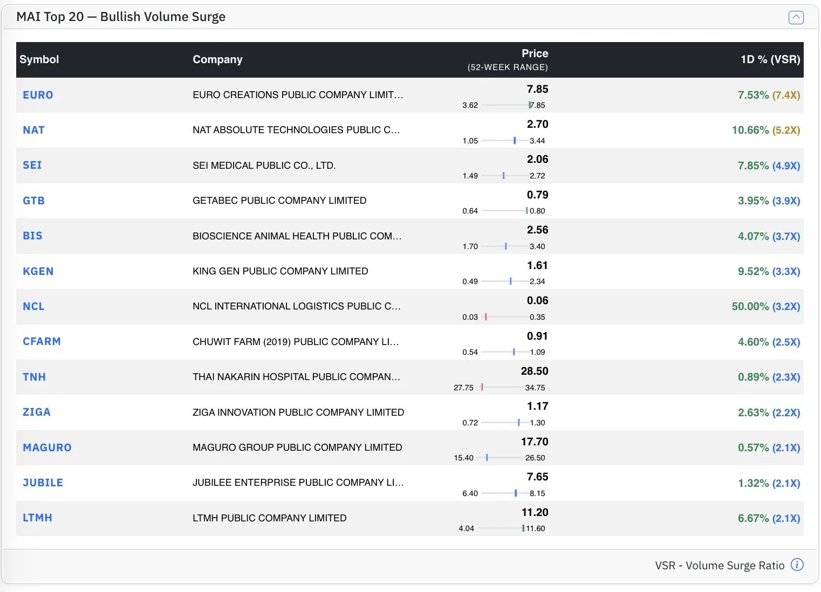Click 'SEI MEDICAL PUBLIC CO., LTD.' text
The width and height of the screenshot is (821, 592).
click(264, 166)
